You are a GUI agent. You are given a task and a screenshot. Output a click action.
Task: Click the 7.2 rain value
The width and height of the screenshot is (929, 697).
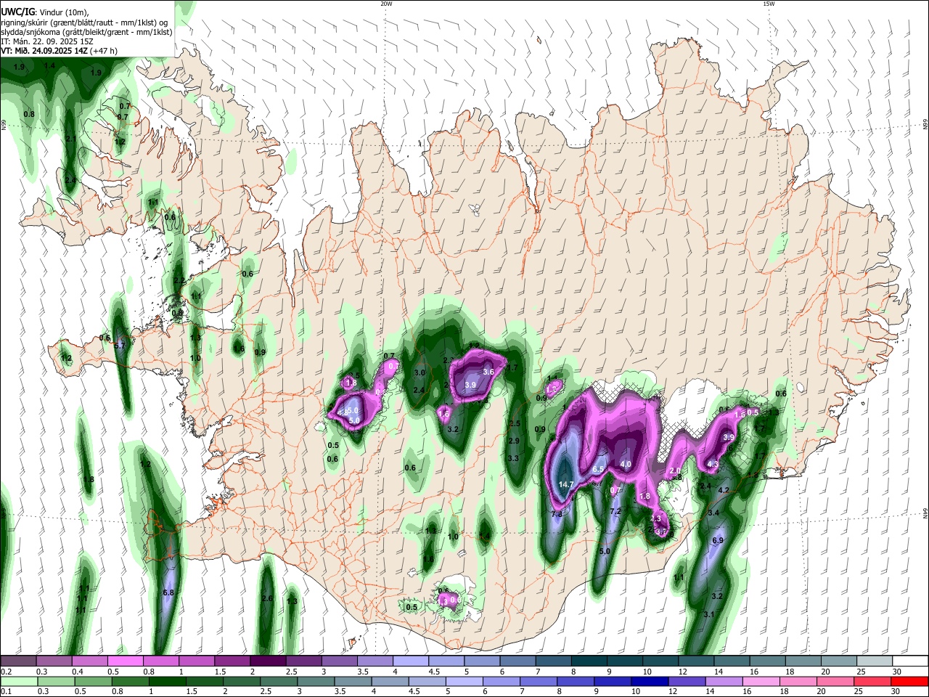click(615, 512)
